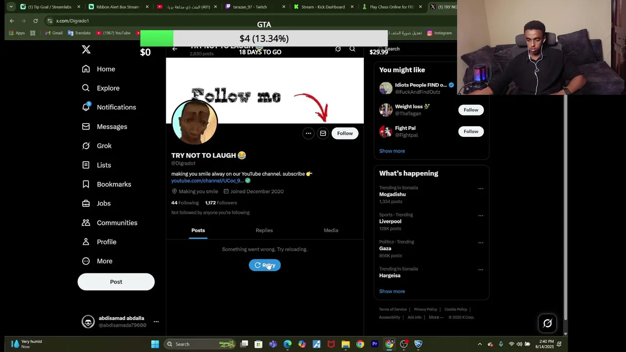
Task: Open the More circle icon in the sidebar
Action: pos(86,261)
